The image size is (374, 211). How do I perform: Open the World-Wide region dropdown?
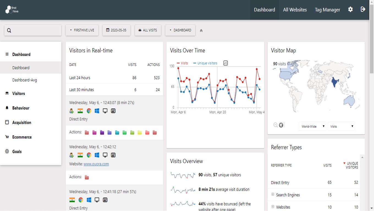tap(312, 126)
